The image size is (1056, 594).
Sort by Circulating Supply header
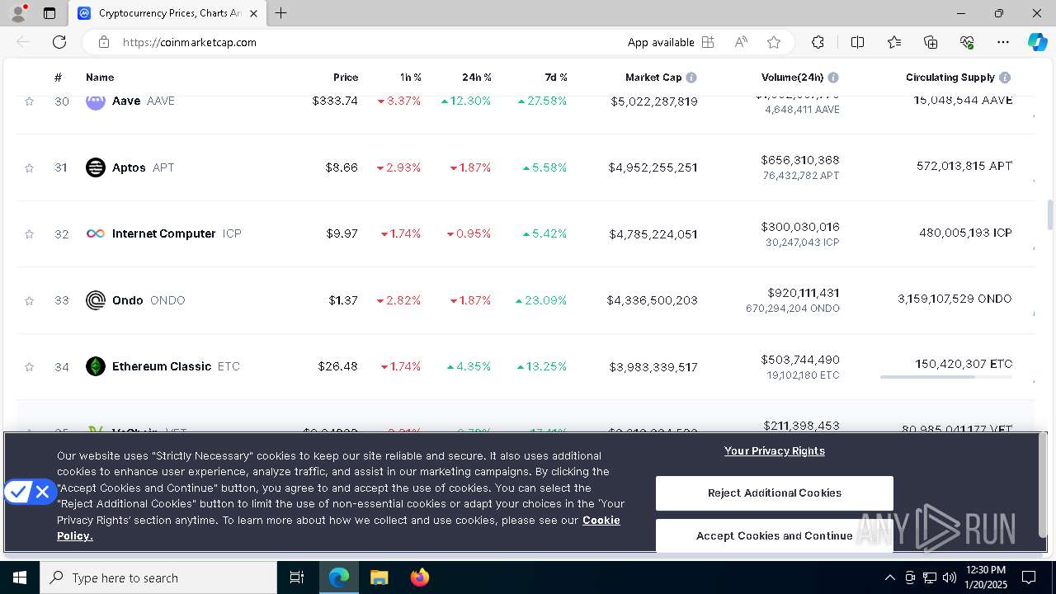[950, 78]
